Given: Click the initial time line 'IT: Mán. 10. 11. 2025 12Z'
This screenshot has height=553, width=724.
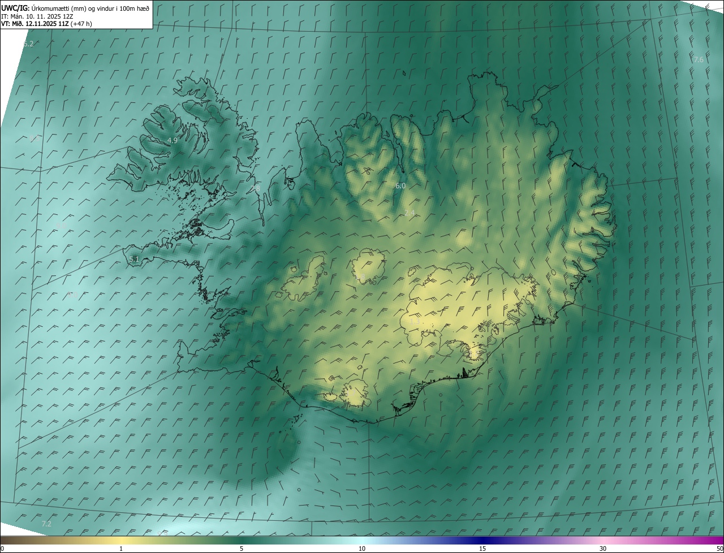Looking at the screenshot, I should [37, 16].
